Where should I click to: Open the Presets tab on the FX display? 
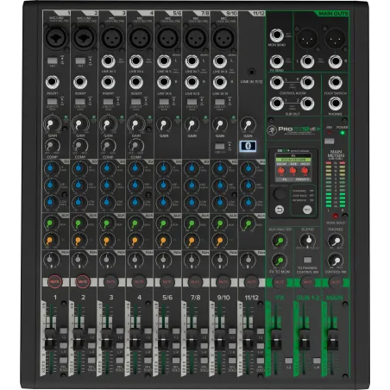click(302, 179)
